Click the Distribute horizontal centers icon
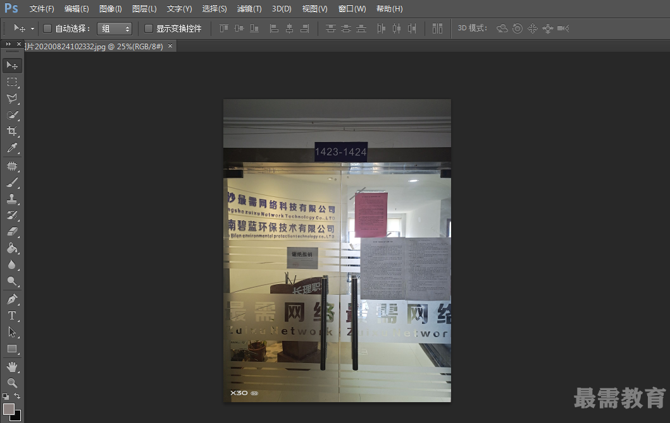 (397, 28)
